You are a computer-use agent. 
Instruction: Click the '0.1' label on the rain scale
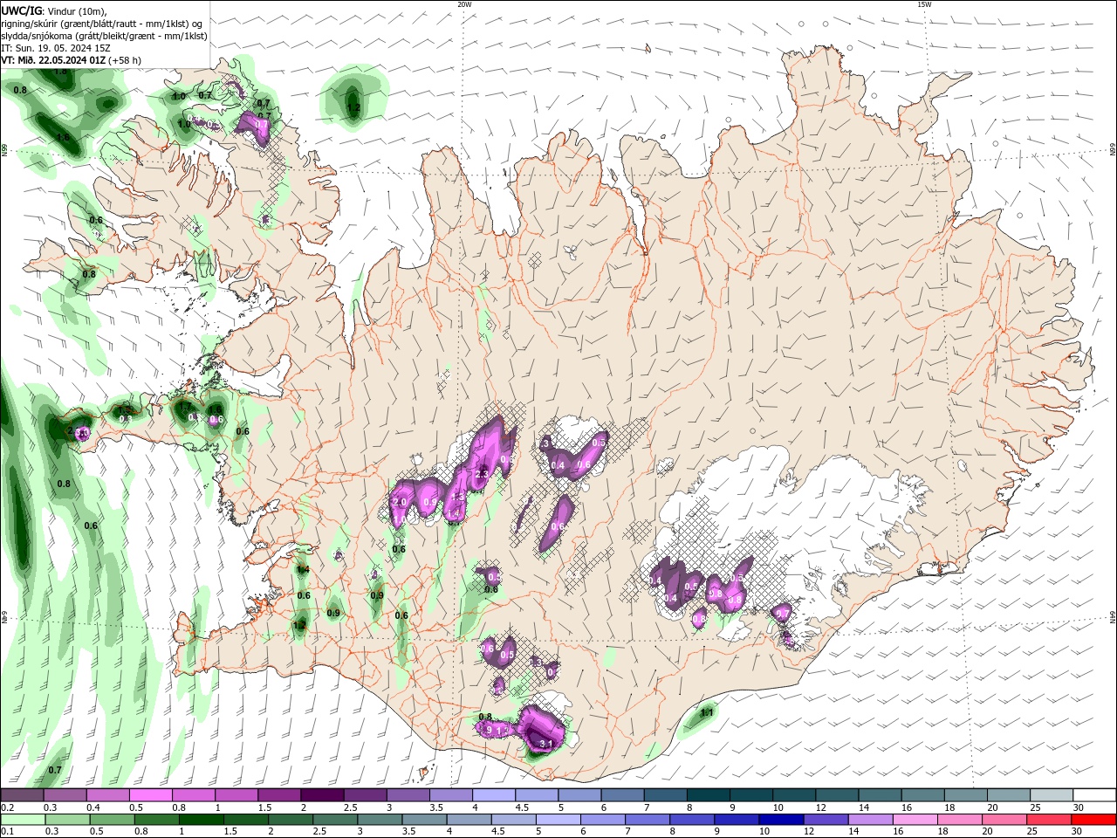click(7, 831)
